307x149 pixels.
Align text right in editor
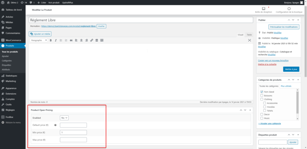(86, 40)
